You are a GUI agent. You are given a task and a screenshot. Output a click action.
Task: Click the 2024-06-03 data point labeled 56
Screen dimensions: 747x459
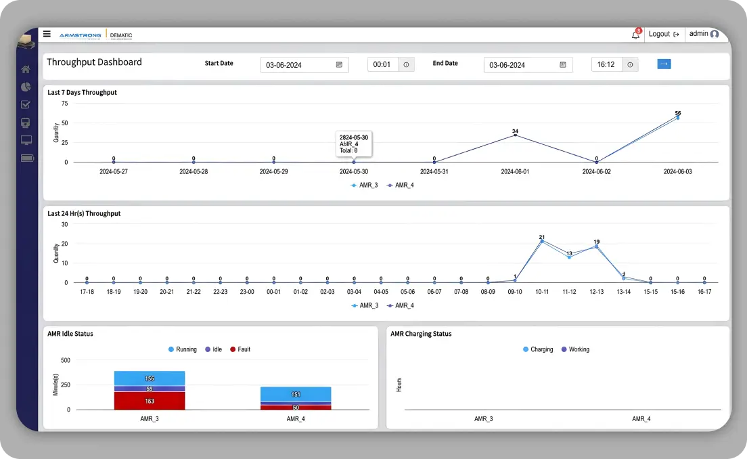(677, 117)
